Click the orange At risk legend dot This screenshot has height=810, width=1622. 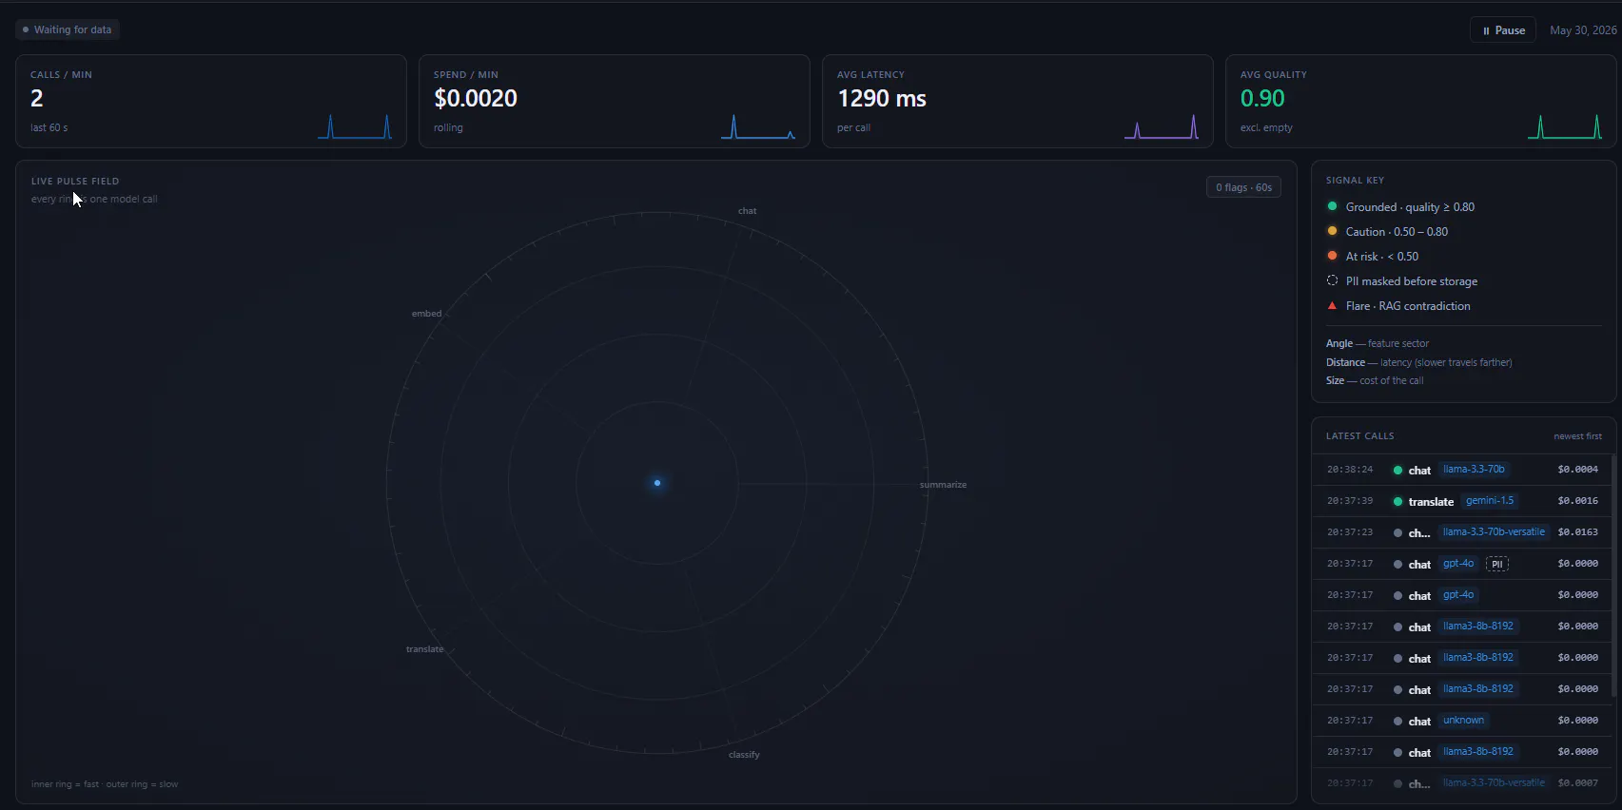[1332, 256]
